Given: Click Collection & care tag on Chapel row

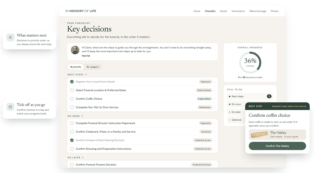Looking at the screenshot, I should point(203,140).
